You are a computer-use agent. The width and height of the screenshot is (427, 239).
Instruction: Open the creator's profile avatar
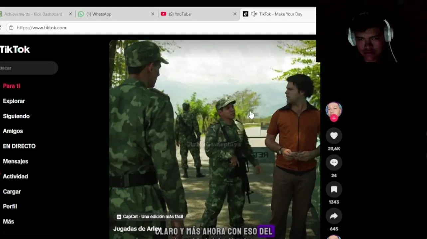tap(334, 110)
